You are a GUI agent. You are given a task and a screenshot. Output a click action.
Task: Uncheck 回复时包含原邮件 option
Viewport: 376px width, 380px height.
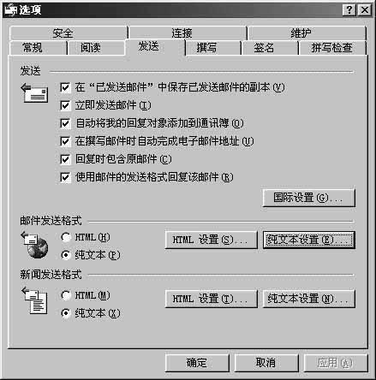tap(65, 159)
